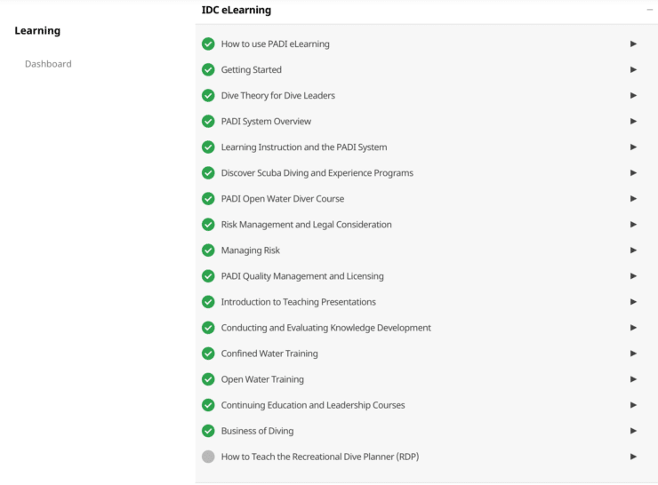
Task: Click the grey incomplete circle for RDP lesson
Action: click(x=208, y=457)
